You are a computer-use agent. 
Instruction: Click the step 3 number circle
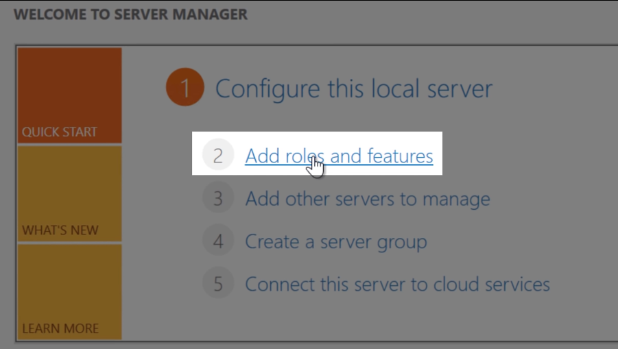point(218,197)
